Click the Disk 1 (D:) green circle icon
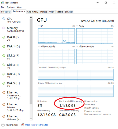118x129 pixels. click(4, 46)
